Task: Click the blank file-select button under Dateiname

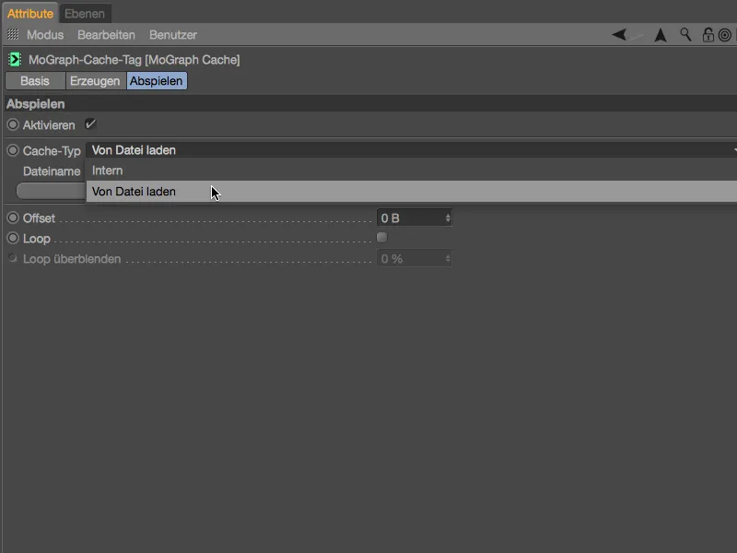Action: [x=51, y=191]
